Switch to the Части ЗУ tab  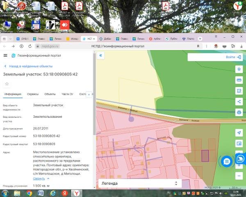point(67,94)
